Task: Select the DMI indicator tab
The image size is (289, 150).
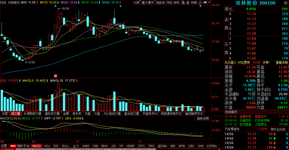Action: (95, 146)
